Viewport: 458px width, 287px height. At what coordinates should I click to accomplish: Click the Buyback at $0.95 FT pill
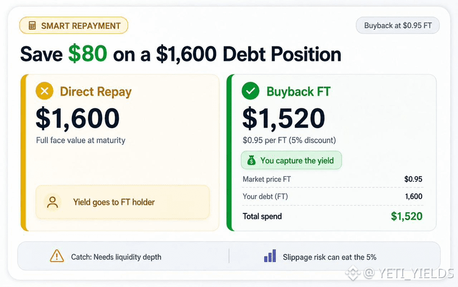398,25
